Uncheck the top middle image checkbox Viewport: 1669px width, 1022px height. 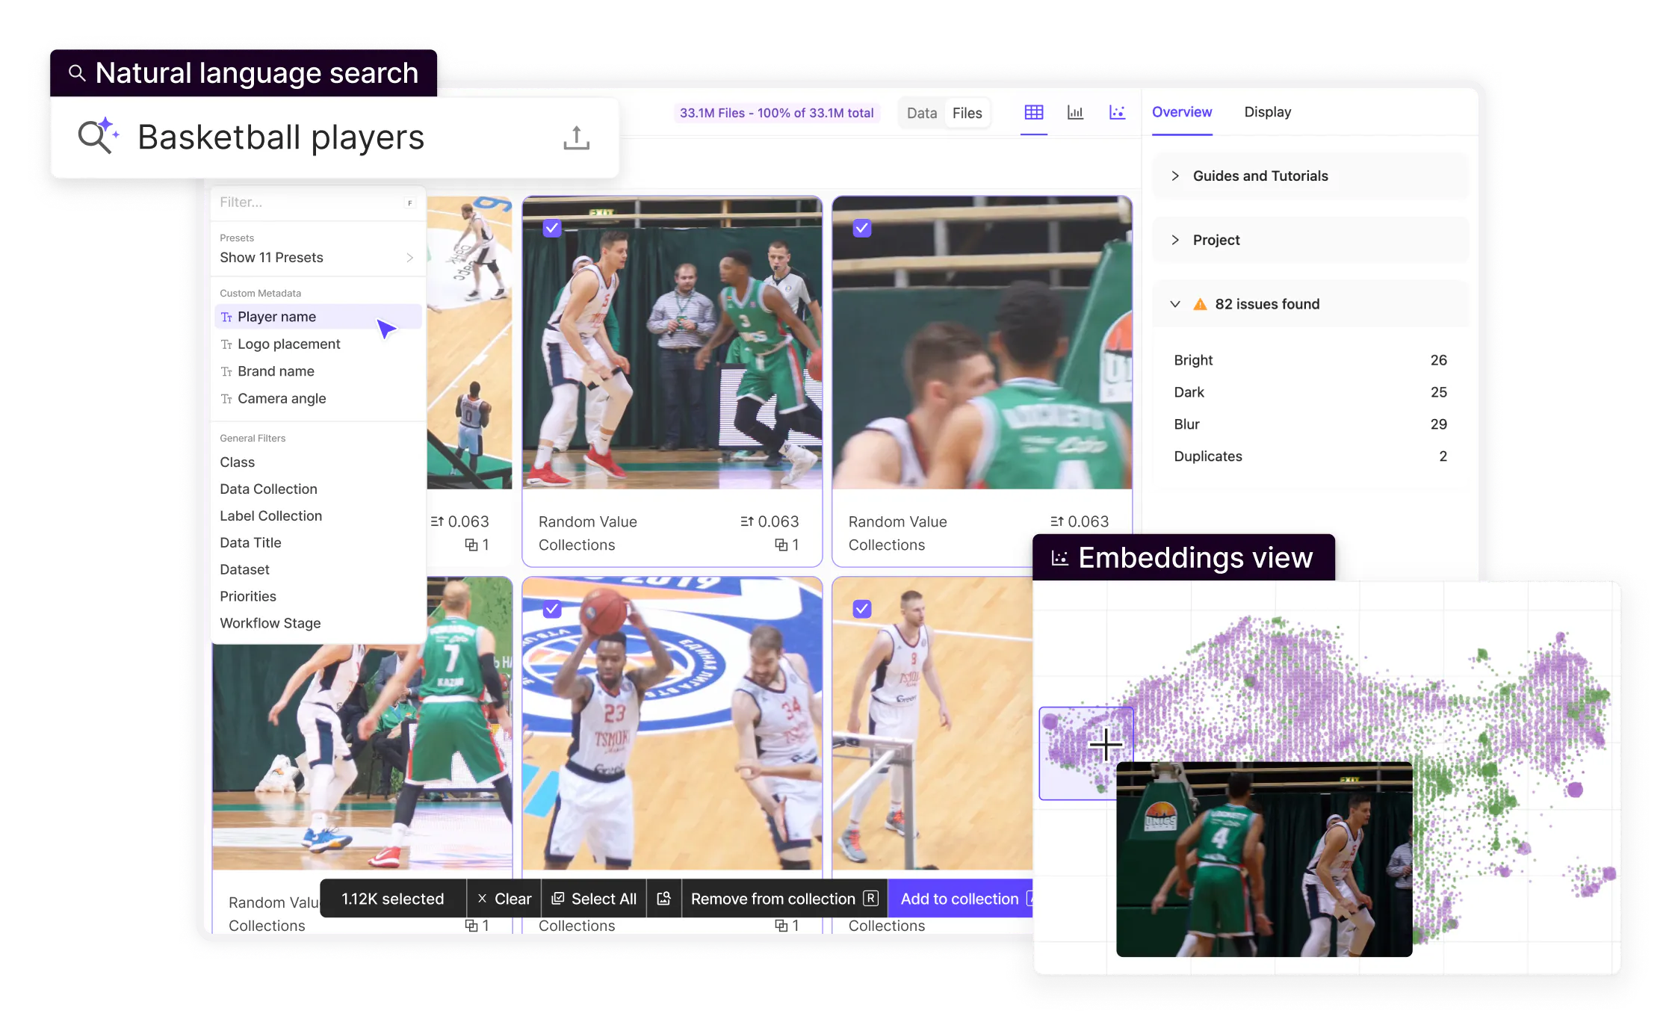(x=552, y=228)
